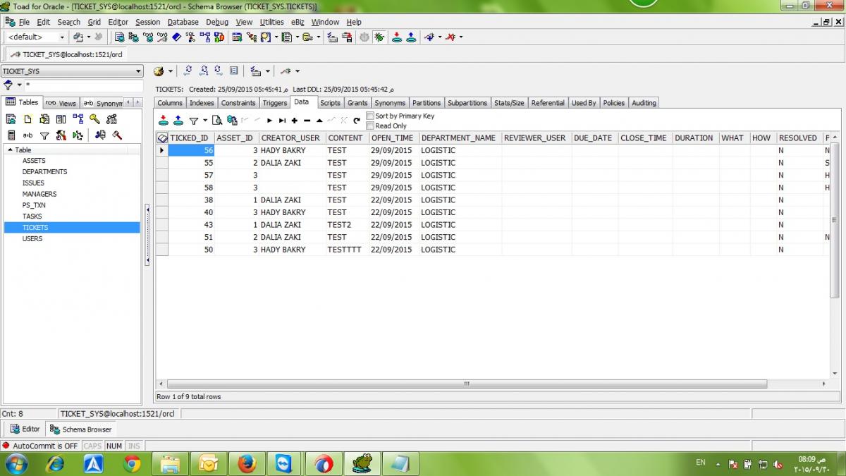Switch to the Constraints tab
This screenshot has height=476, width=846.
pyautogui.click(x=238, y=103)
